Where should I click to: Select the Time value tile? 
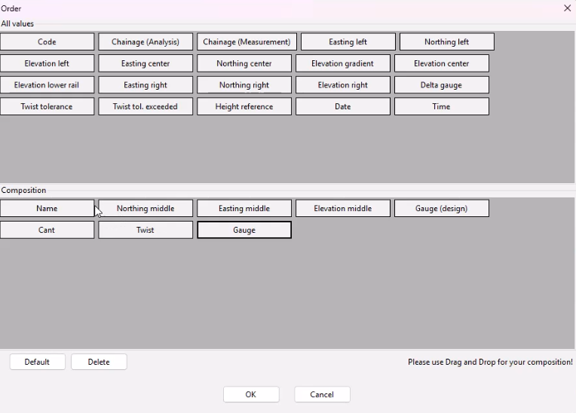pyautogui.click(x=441, y=107)
